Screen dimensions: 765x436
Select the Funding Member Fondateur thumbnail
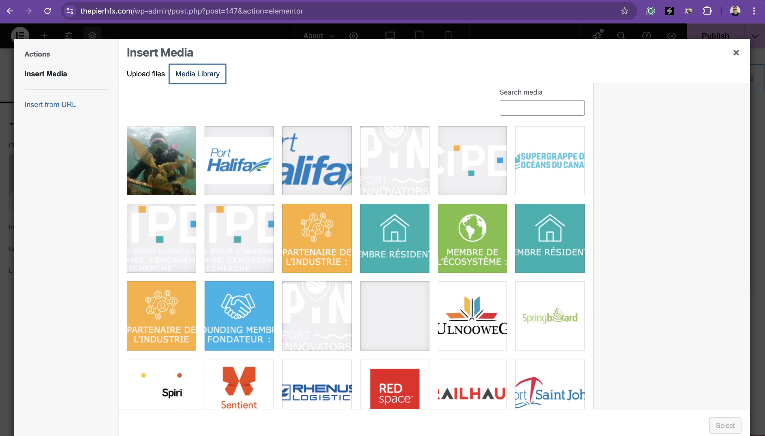click(239, 316)
